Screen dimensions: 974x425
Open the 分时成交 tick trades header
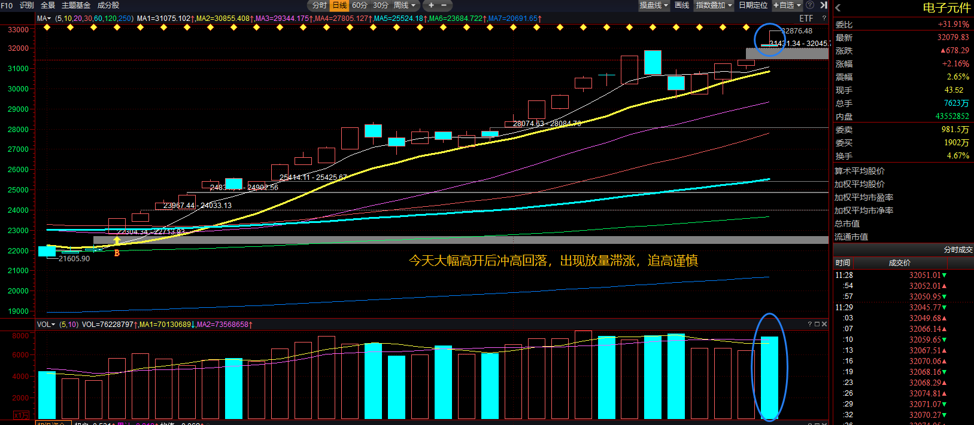coord(958,250)
